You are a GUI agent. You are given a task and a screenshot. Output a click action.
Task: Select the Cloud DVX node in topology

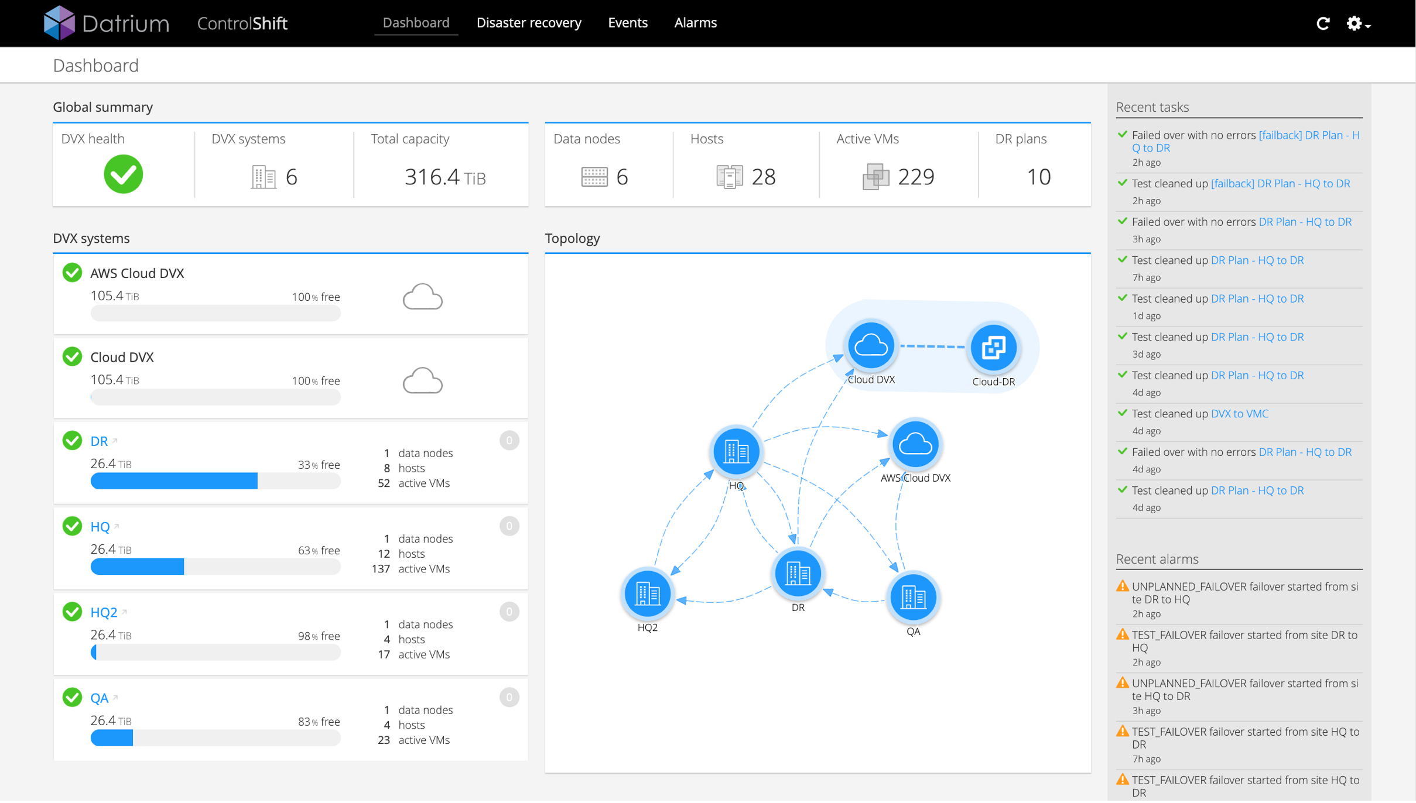871,346
